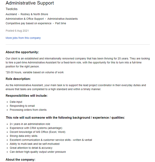This screenshot has width=155, height=162.
Task: Click 'Experience with CRM systems (advantage)' bullet
Action: 36,128
